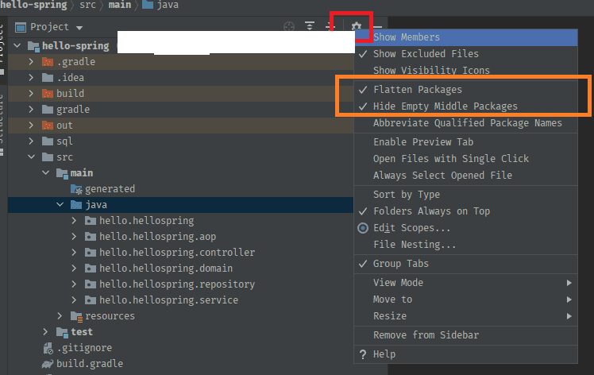Collapse the java source folder

pyautogui.click(x=60, y=205)
